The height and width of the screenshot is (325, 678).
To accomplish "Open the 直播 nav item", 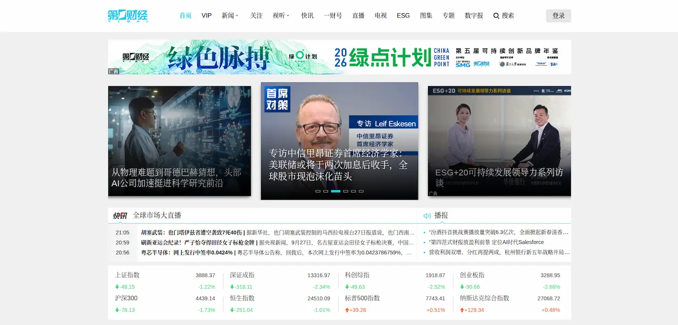I will [358, 16].
